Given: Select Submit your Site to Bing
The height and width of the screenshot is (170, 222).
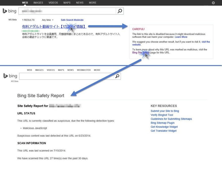Looking at the screenshot, I should pyautogui.click(x=165, y=111).
